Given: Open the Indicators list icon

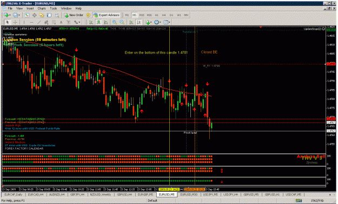Looking at the screenshot, I should [x=148, y=22].
